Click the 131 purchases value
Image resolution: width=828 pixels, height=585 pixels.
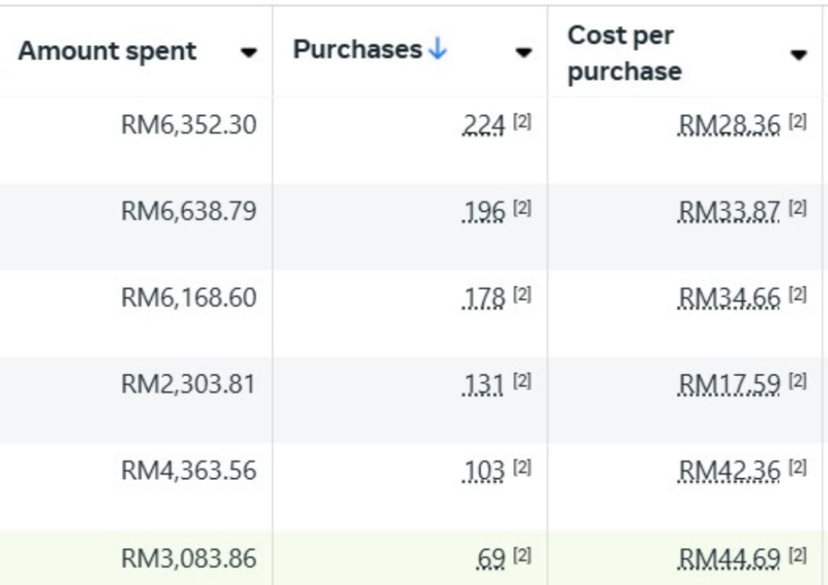483,384
